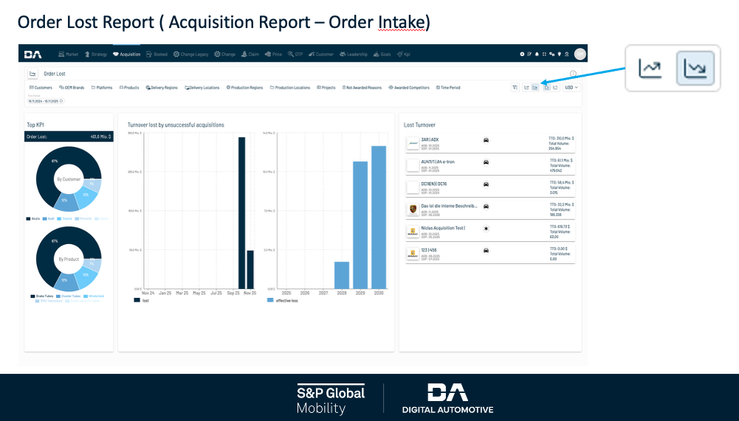Viewport: 739px width, 421px height.
Task: Click the chart icon beside Order Lost title
Action: 33,74
